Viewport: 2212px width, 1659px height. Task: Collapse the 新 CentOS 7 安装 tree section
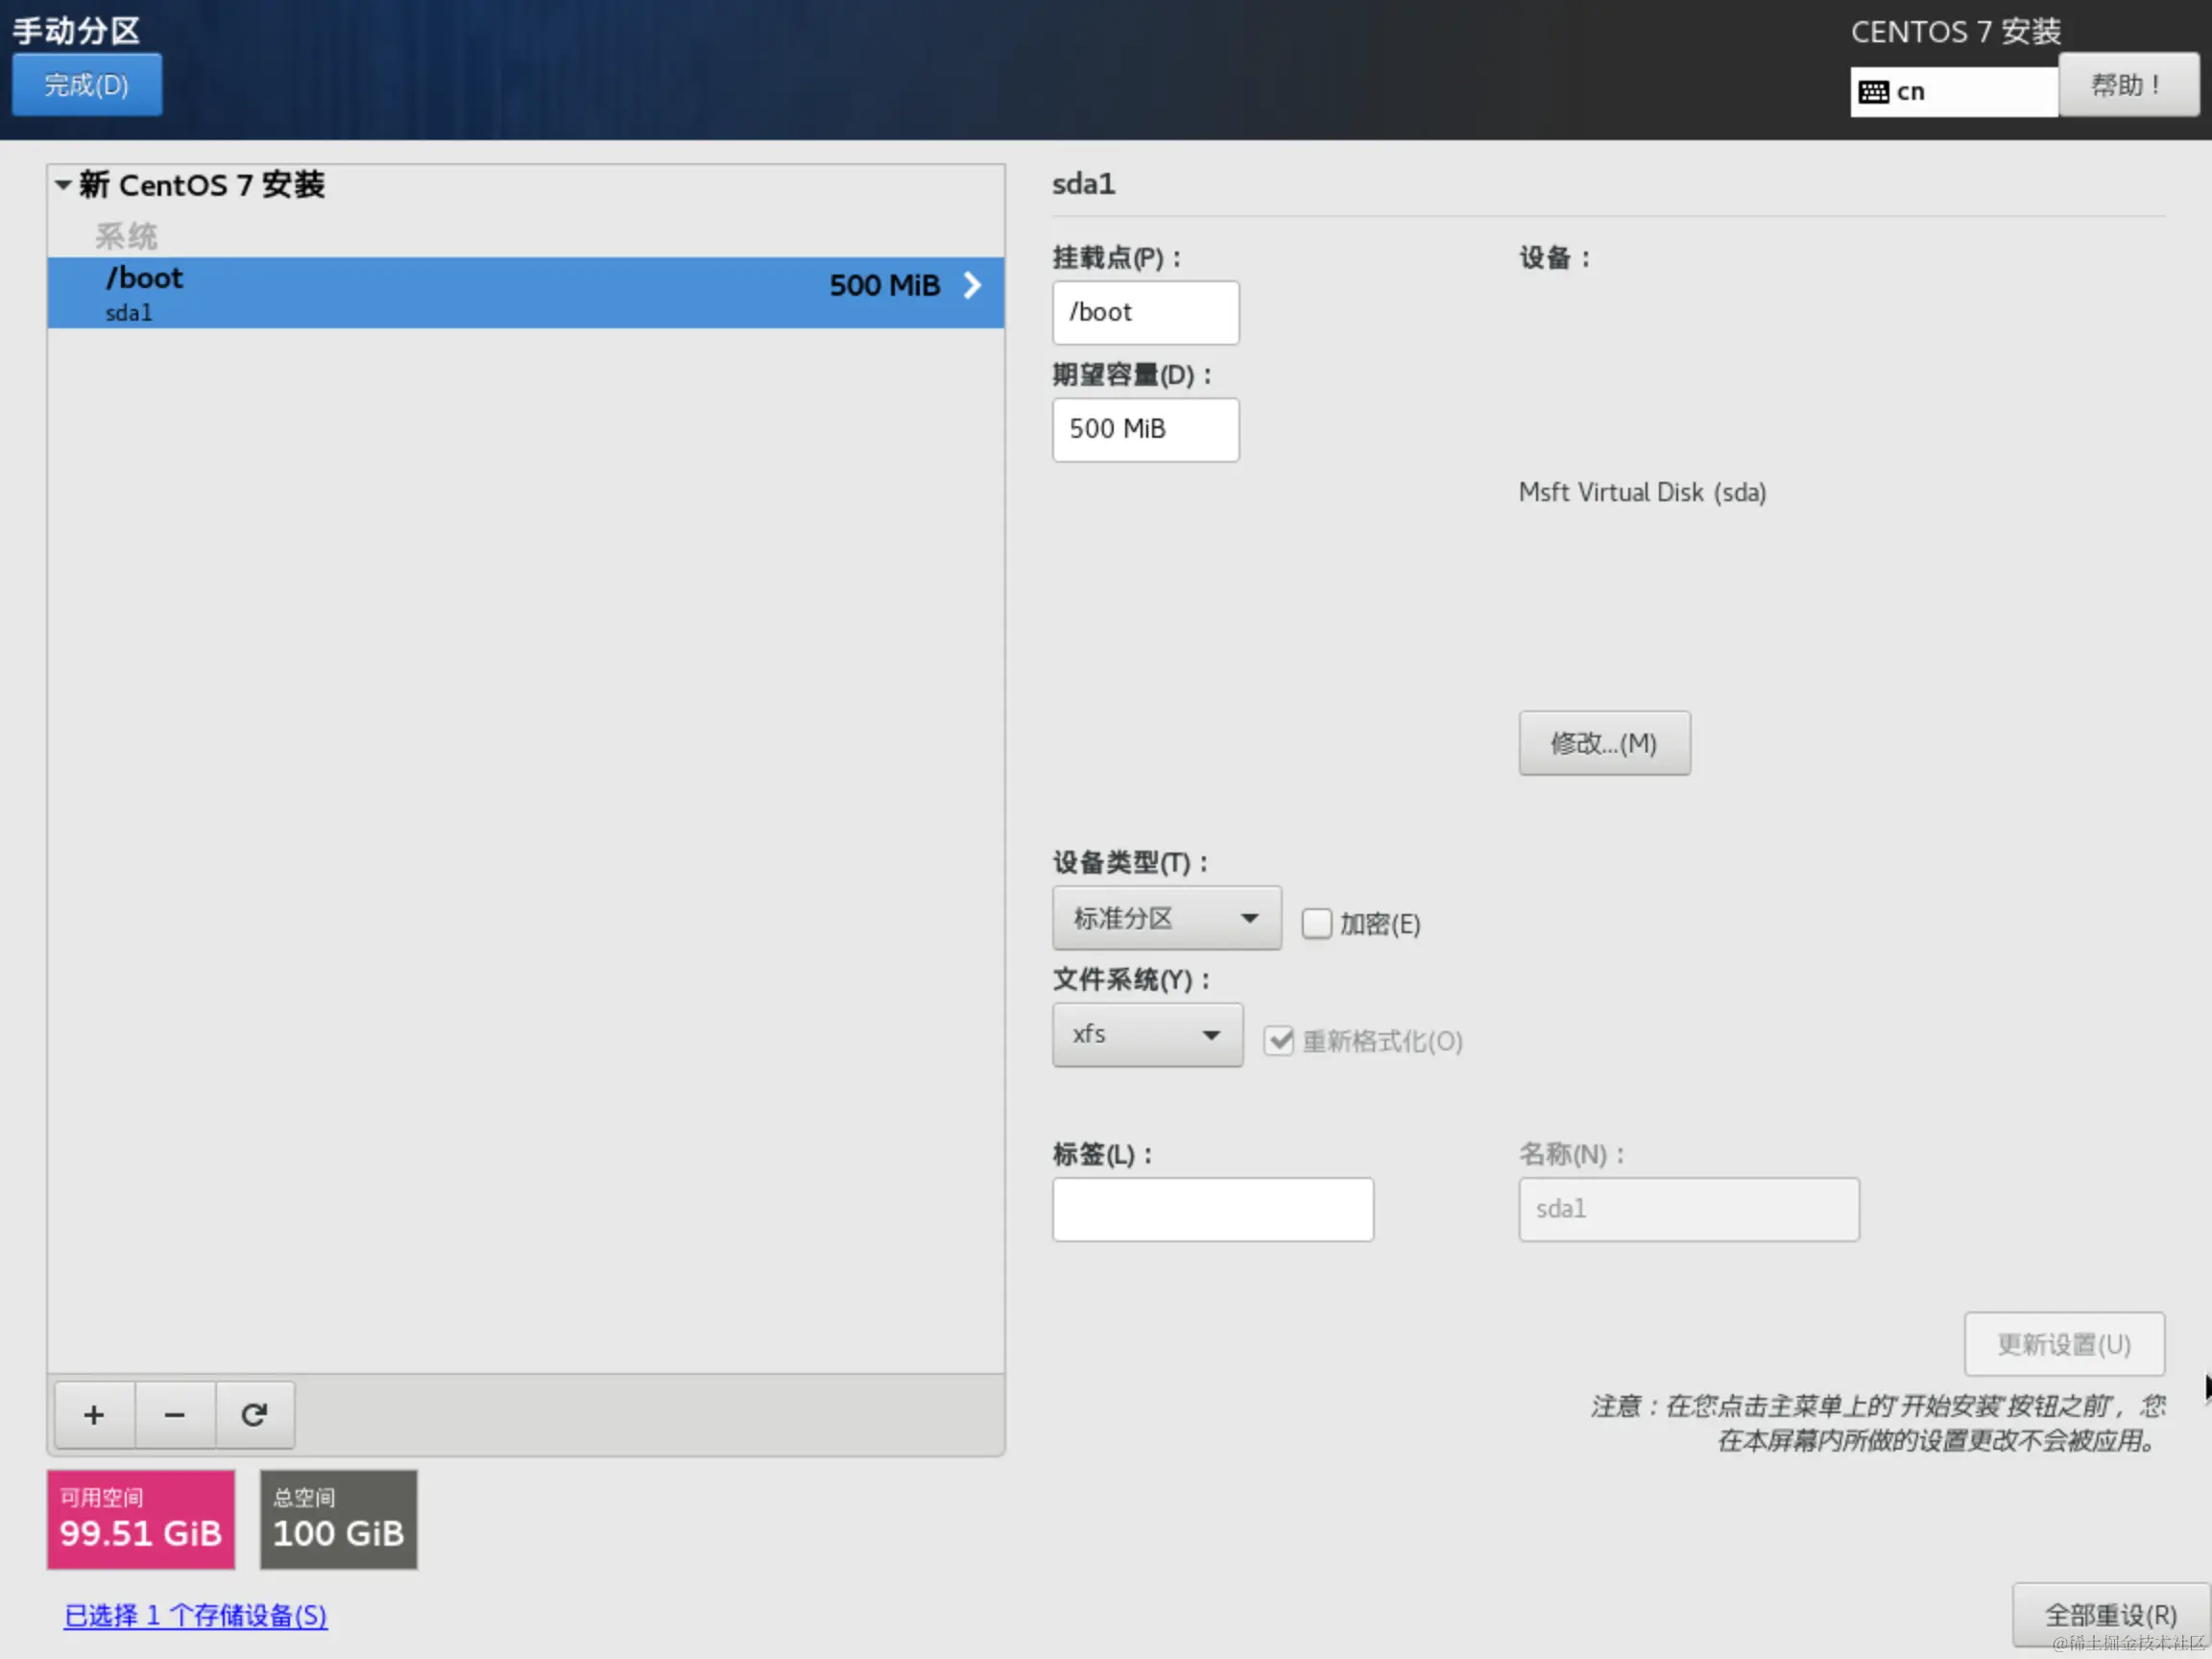(x=62, y=185)
